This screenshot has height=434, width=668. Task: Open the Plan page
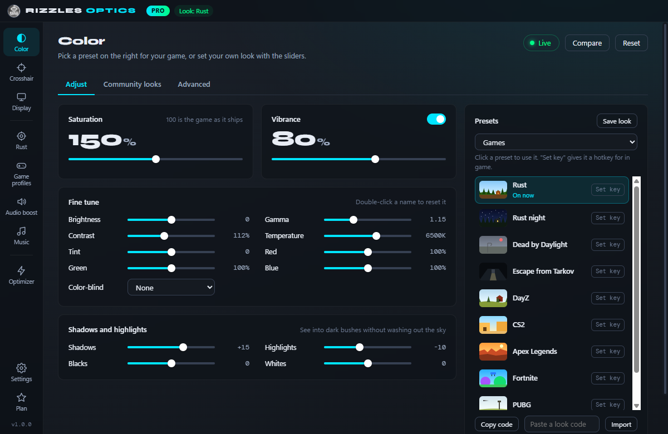coord(21,402)
